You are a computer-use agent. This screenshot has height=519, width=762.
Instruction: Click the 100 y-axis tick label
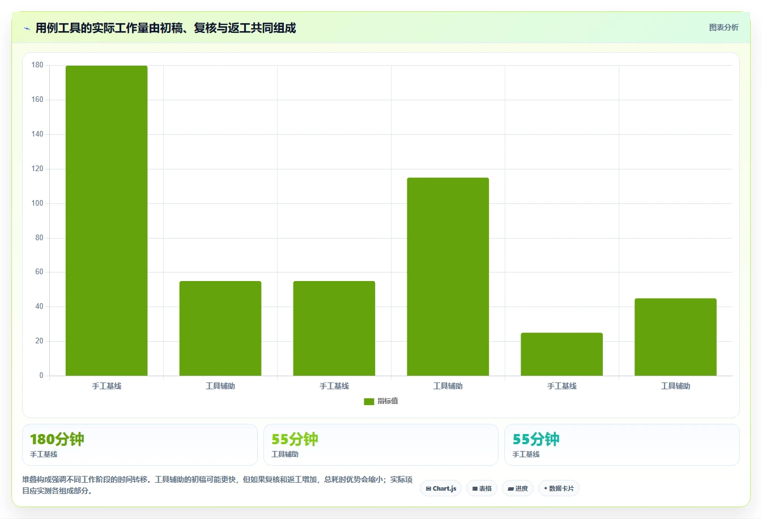coord(37,203)
